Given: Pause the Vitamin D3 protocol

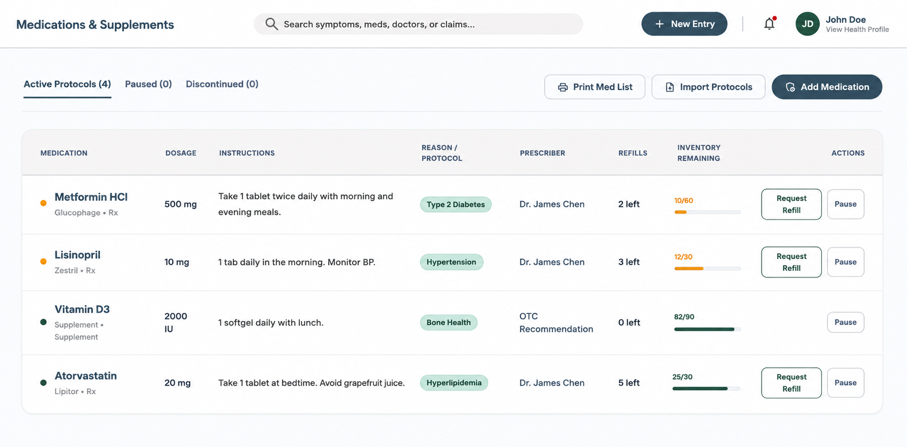Looking at the screenshot, I should pyautogui.click(x=846, y=322).
